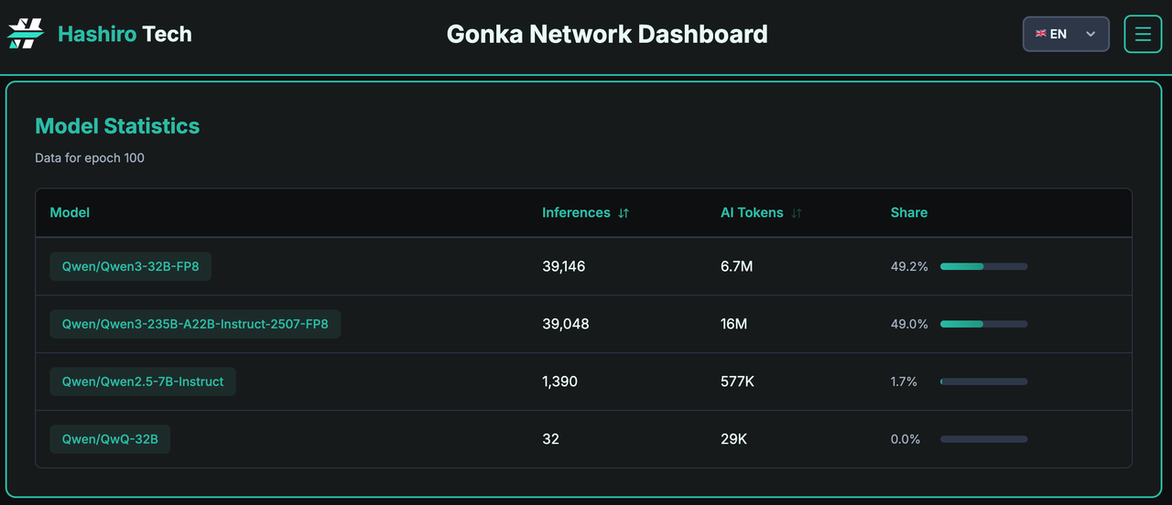Click the Hashiro Tech logo icon

(26, 34)
